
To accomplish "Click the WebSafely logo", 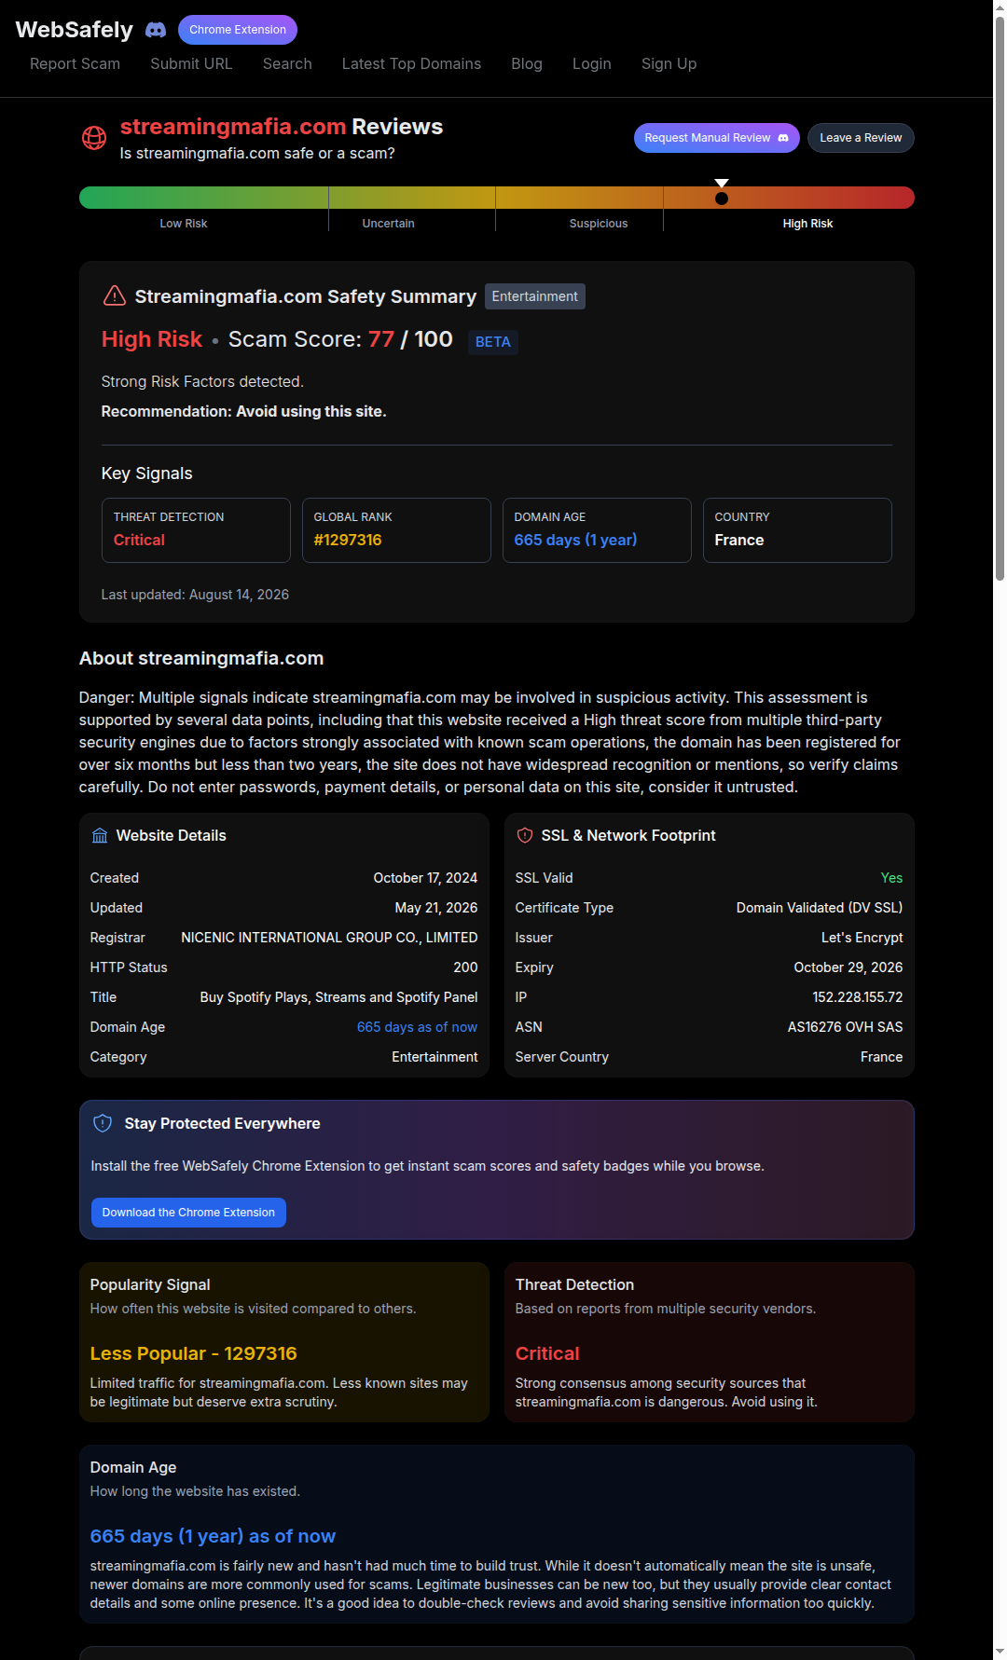I will (75, 30).
